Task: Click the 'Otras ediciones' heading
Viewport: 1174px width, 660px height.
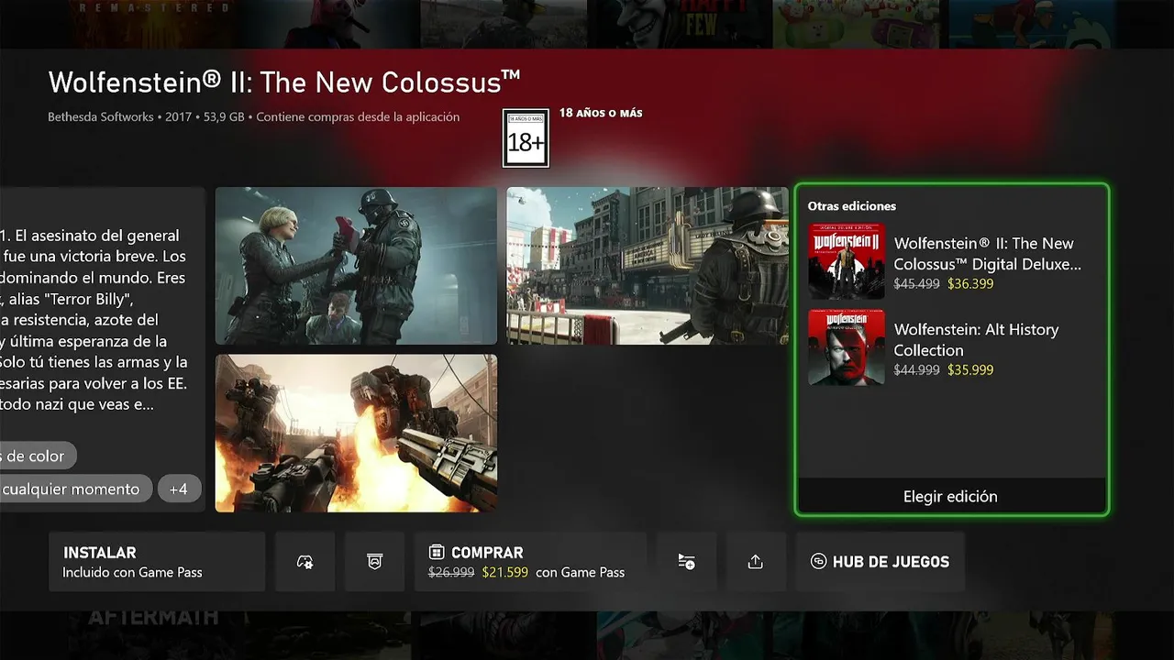Action: [852, 206]
